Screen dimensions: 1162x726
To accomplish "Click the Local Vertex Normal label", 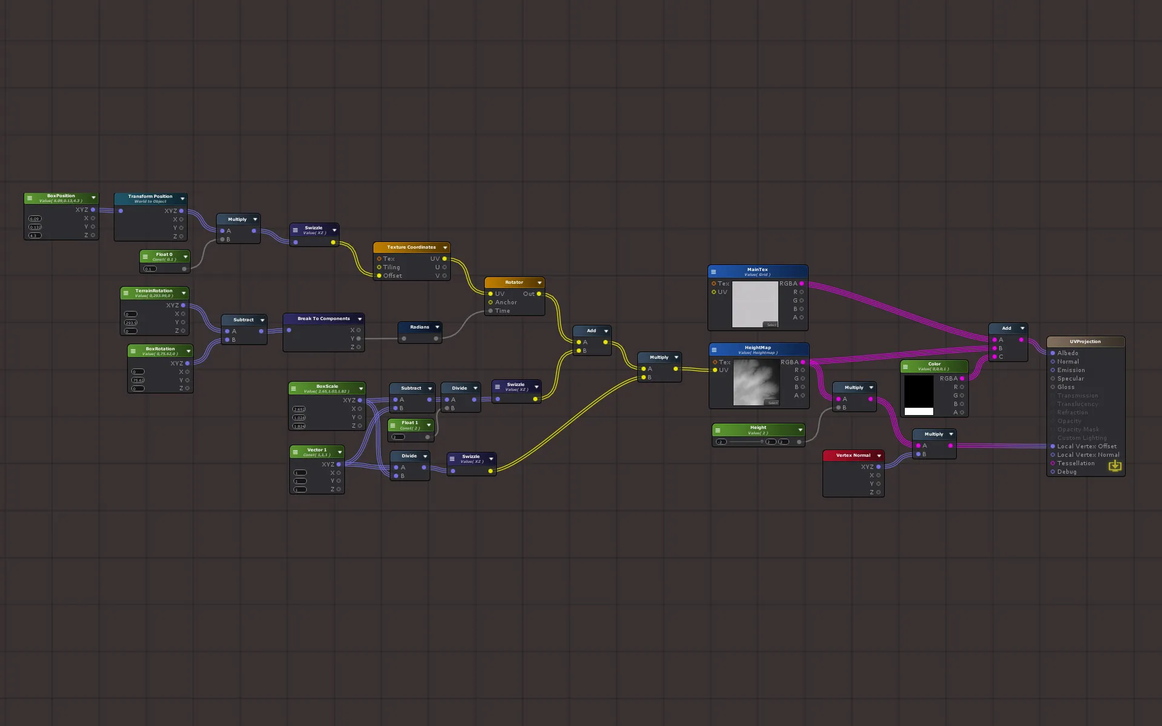I will pos(1088,454).
